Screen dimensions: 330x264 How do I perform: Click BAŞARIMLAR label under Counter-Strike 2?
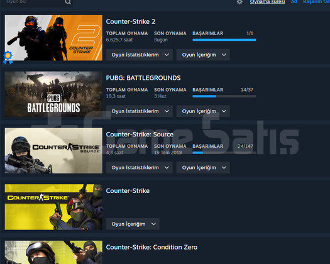click(207, 33)
